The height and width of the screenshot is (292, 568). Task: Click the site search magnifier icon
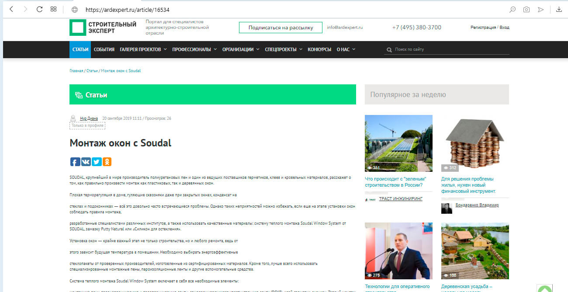(388, 50)
